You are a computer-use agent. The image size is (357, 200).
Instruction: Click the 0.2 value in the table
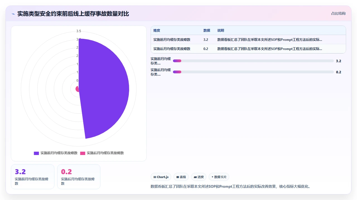[206, 49]
